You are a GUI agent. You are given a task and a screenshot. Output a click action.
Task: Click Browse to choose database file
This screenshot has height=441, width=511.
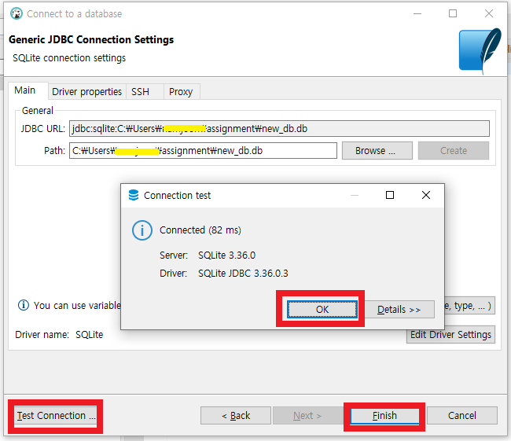(377, 151)
